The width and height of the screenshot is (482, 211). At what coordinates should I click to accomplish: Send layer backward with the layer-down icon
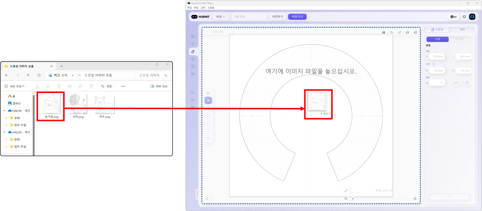coord(416,32)
